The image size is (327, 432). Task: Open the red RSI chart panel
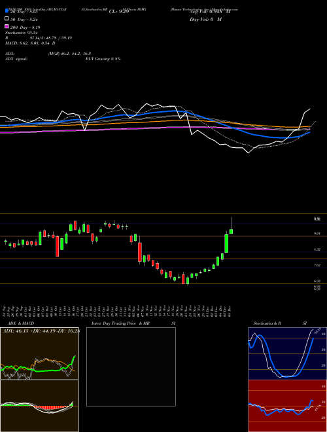(287, 406)
